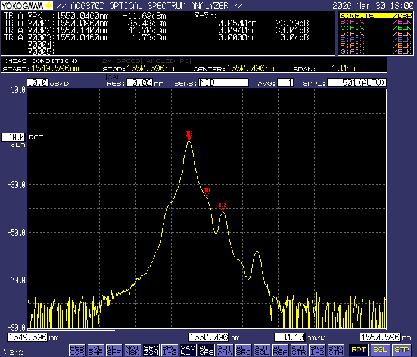The image size is (417, 357).
Task: Toggle the LVL SHF level shift icon
Action: click(x=95, y=350)
